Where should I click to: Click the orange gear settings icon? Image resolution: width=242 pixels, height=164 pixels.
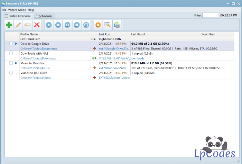point(98,25)
